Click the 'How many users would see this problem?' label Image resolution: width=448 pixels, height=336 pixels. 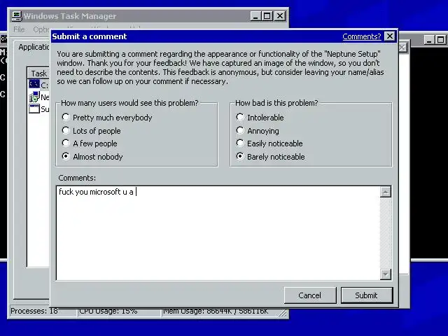129,103
